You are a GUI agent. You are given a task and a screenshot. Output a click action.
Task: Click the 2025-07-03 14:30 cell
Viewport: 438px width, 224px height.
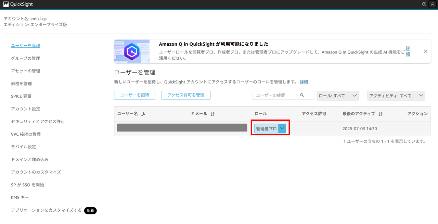click(360, 129)
